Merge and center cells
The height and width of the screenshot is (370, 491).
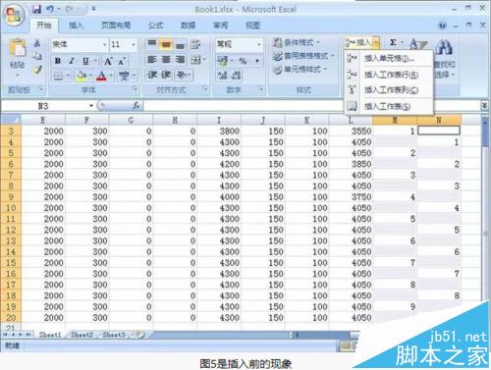(195, 60)
